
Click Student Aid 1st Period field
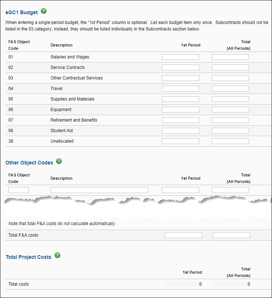point(180,131)
